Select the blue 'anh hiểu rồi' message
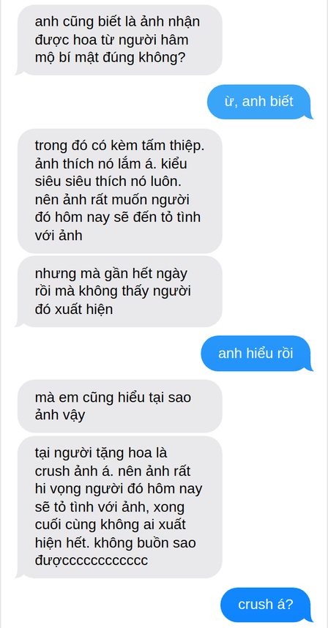Screen dimensions: 328x628 pos(256,354)
